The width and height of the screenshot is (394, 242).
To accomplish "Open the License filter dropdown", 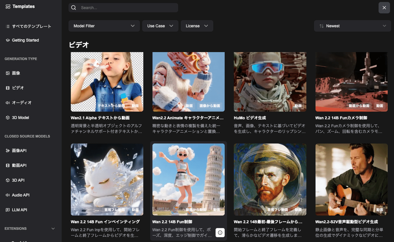I will 197,26.
